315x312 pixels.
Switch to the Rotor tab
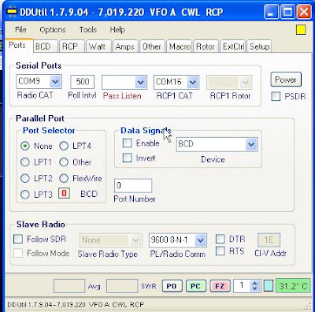206,46
